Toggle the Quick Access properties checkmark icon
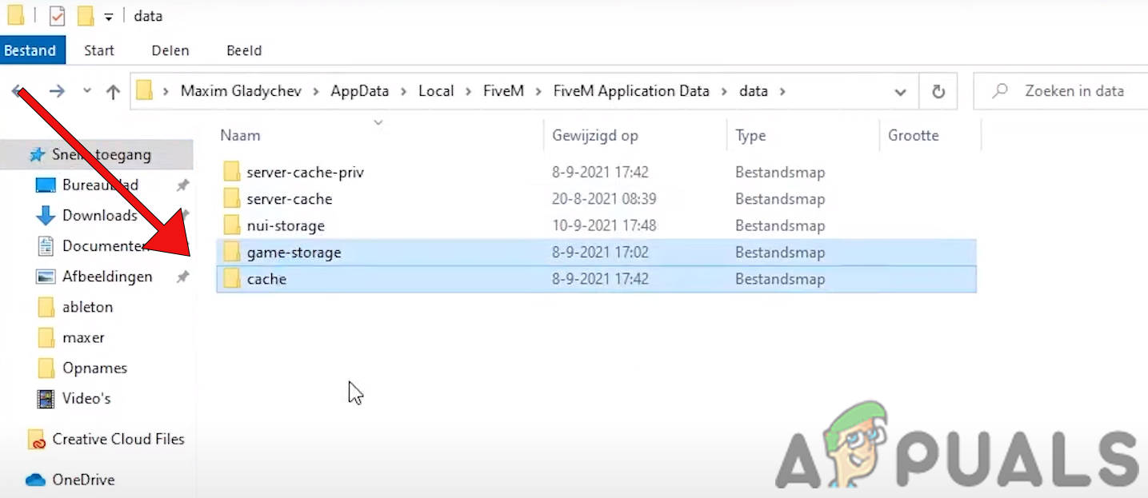This screenshot has height=498, width=1148. (56, 15)
